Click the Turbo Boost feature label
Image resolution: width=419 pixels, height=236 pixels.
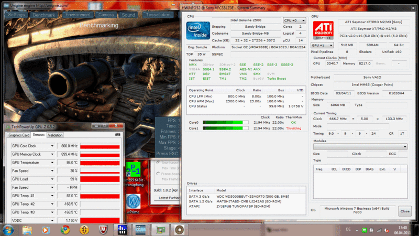point(277,79)
